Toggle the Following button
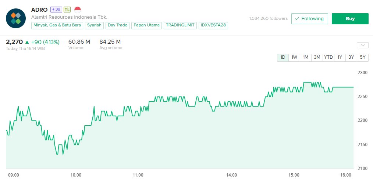 click(309, 18)
